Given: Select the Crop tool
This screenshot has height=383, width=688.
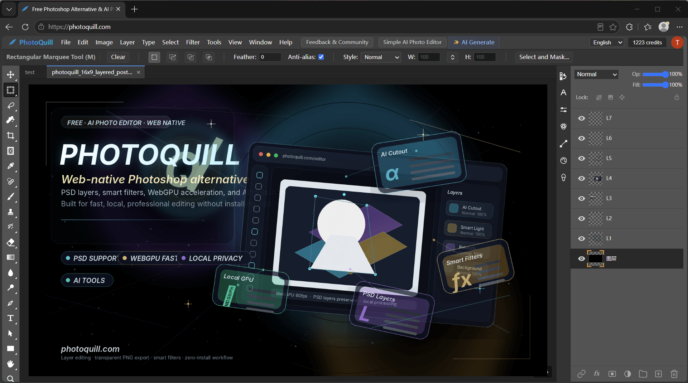Looking at the screenshot, I should (11, 136).
